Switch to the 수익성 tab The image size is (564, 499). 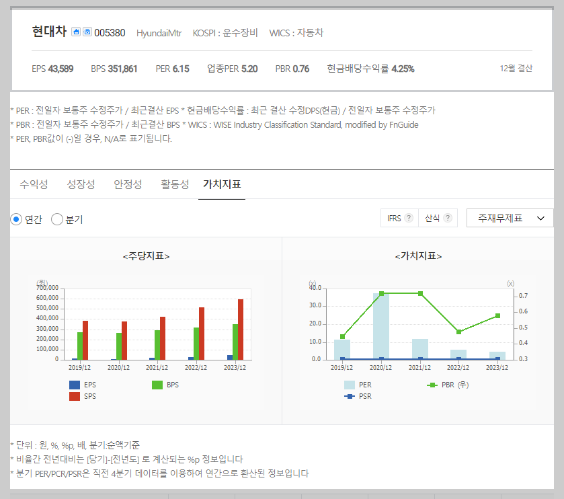(34, 184)
